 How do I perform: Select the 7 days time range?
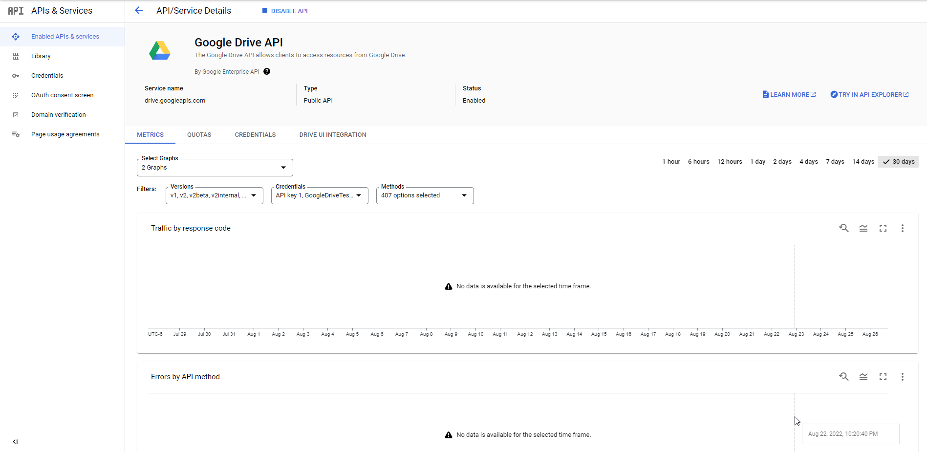pyautogui.click(x=835, y=162)
